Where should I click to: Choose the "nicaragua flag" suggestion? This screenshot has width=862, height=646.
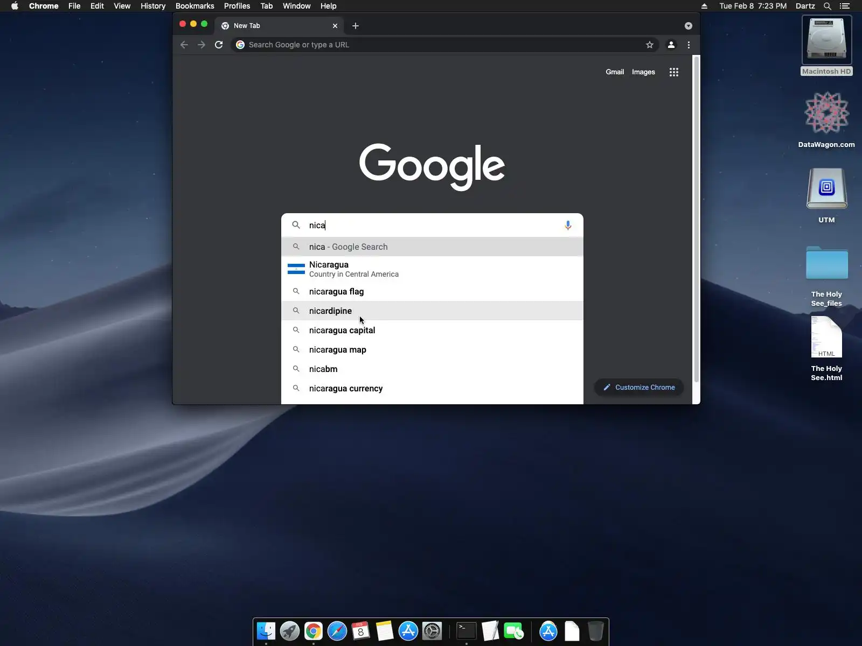click(432, 291)
